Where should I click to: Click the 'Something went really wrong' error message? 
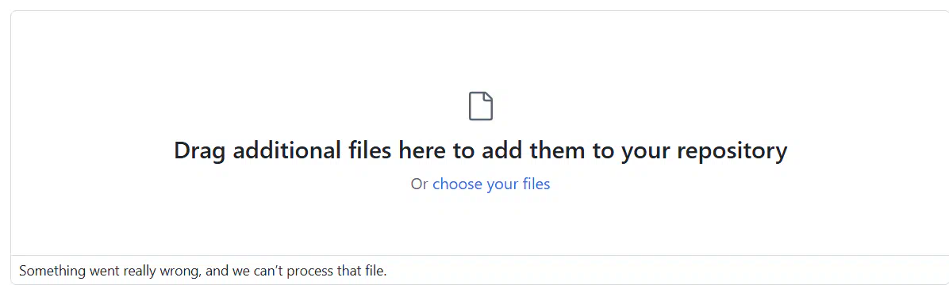coord(203,271)
